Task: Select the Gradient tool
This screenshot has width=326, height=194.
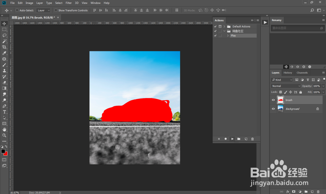Action: pos(4,88)
